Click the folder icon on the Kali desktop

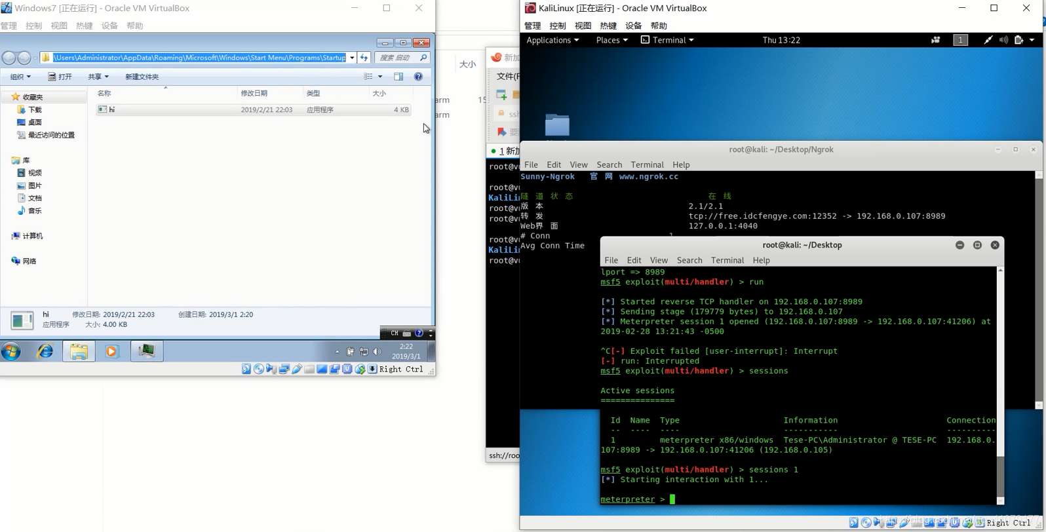tap(557, 124)
